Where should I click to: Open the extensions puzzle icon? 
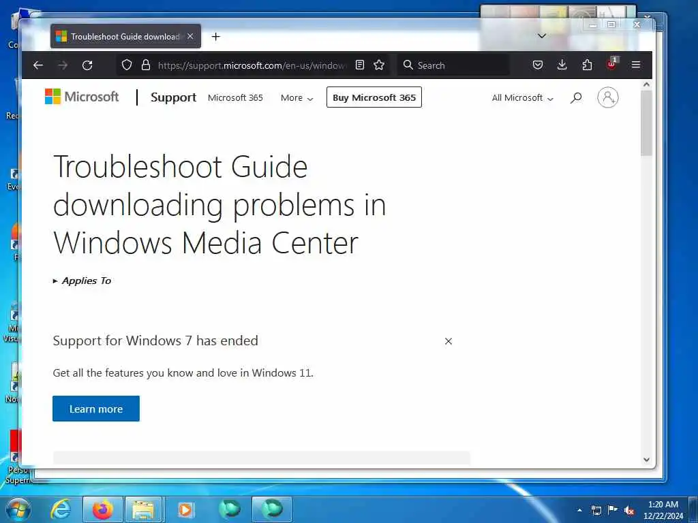(x=587, y=65)
